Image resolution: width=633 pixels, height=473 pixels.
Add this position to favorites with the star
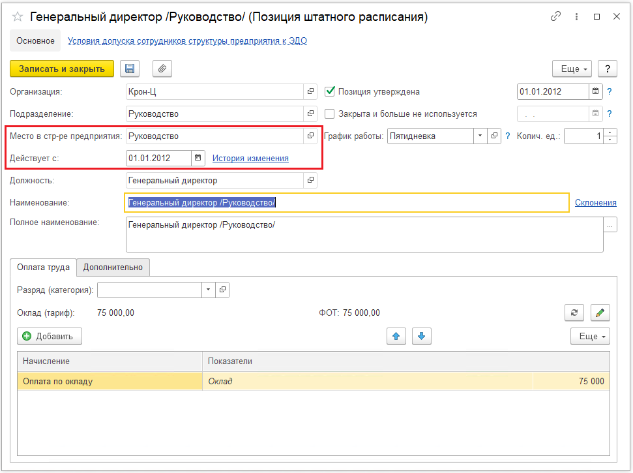[18, 16]
